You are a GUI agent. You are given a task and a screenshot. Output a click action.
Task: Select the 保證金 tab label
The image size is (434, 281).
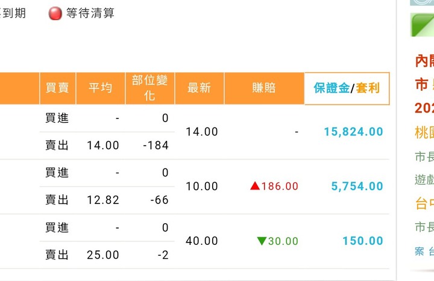pyautogui.click(x=332, y=88)
